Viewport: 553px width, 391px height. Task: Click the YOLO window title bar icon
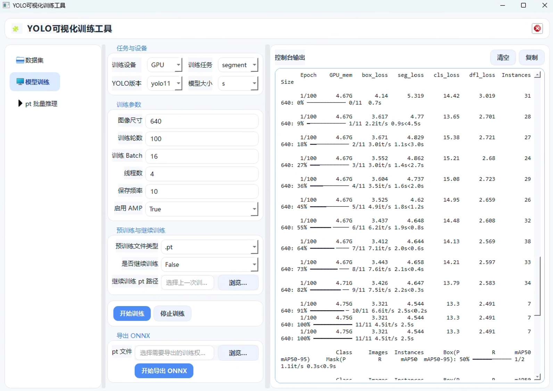(x=6, y=5)
